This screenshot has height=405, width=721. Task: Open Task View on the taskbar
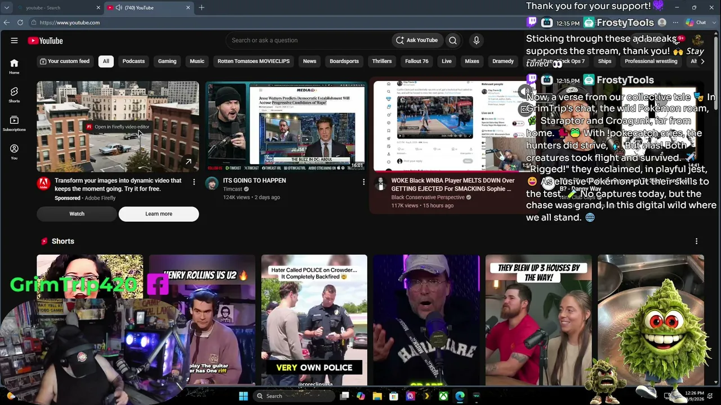[x=344, y=396]
